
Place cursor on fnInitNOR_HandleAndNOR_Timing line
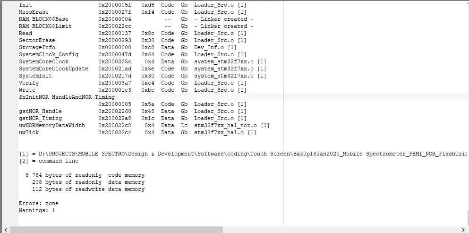tap(67, 97)
